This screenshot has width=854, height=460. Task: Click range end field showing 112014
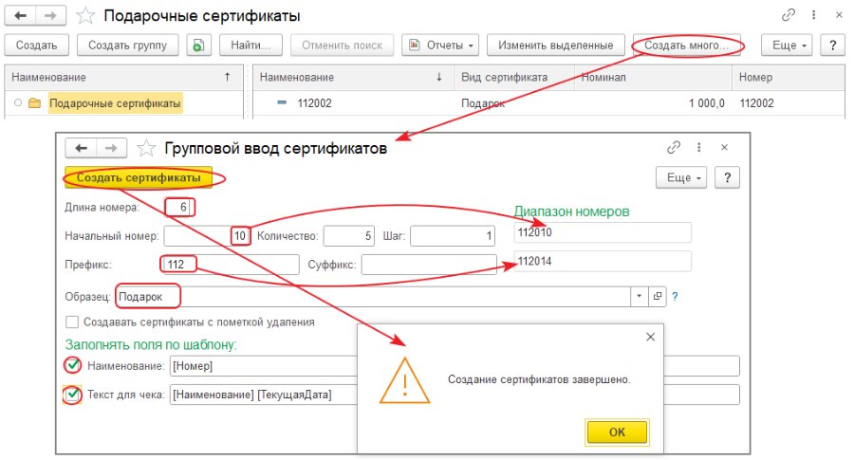coord(603,262)
